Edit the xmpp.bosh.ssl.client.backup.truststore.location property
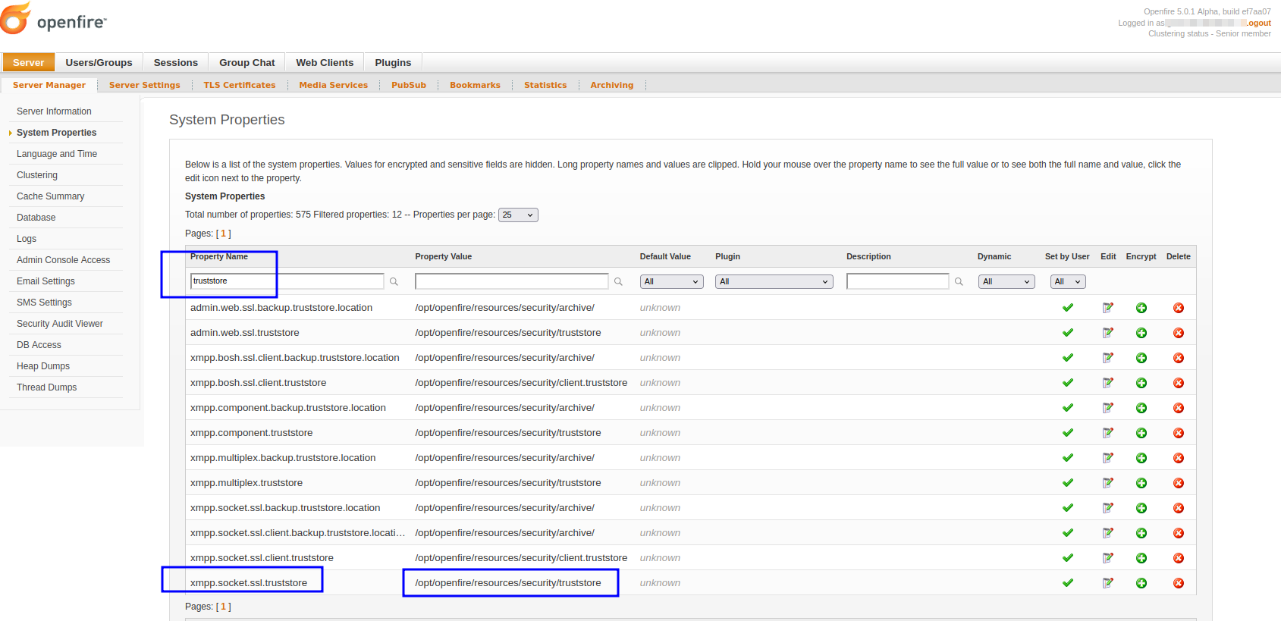 pyautogui.click(x=1108, y=358)
